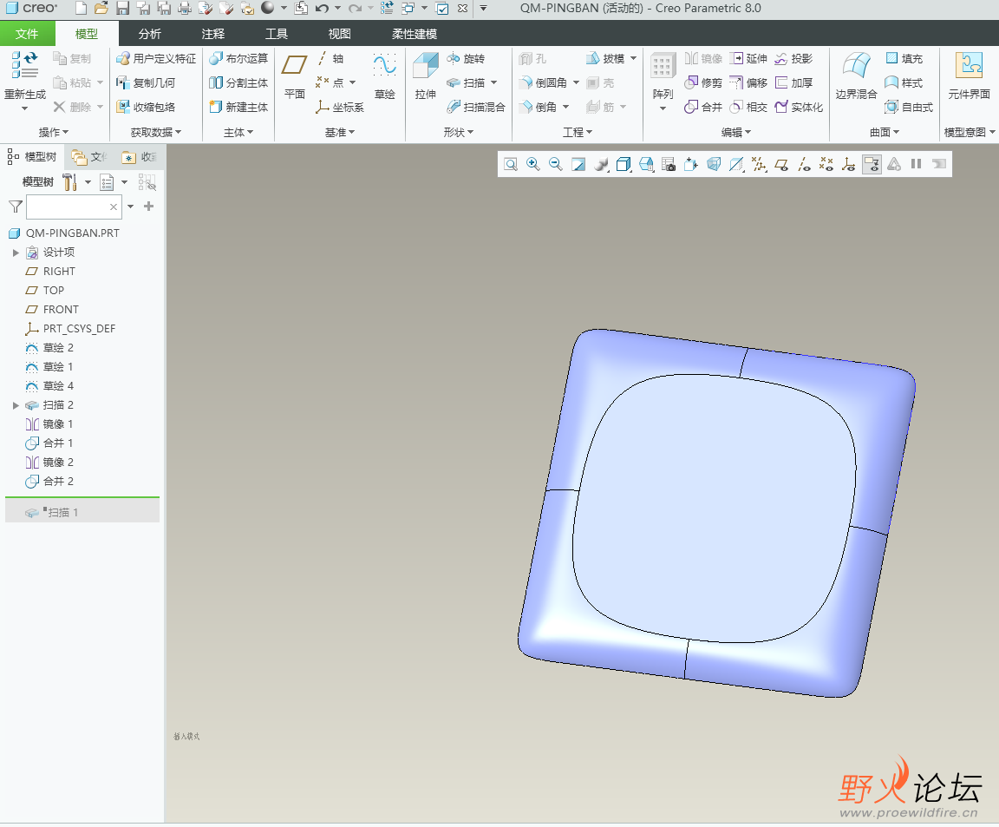
Task: Switch to the 工具 ribbon tab
Action: tap(276, 34)
